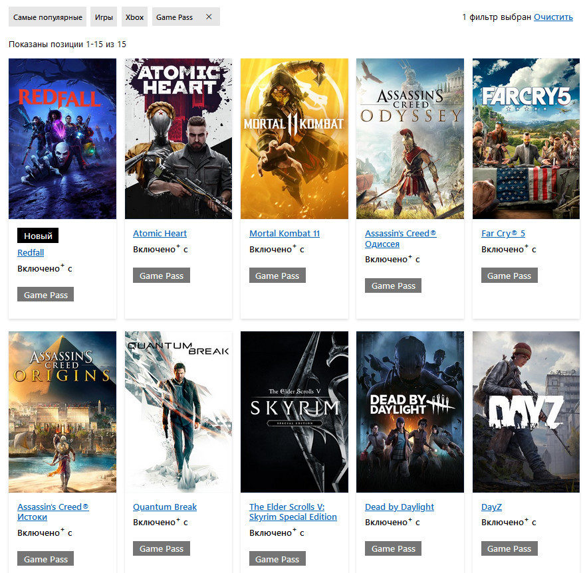Image resolution: width=587 pixels, height=573 pixels.
Task: Click the Включено с text under DayZ
Action: point(509,522)
